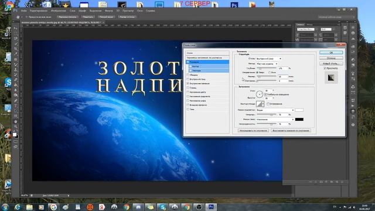The width and height of the screenshot is (375, 211).
Task: Enable the Тень (Drop Shadow) checkbox
Action: (188, 110)
